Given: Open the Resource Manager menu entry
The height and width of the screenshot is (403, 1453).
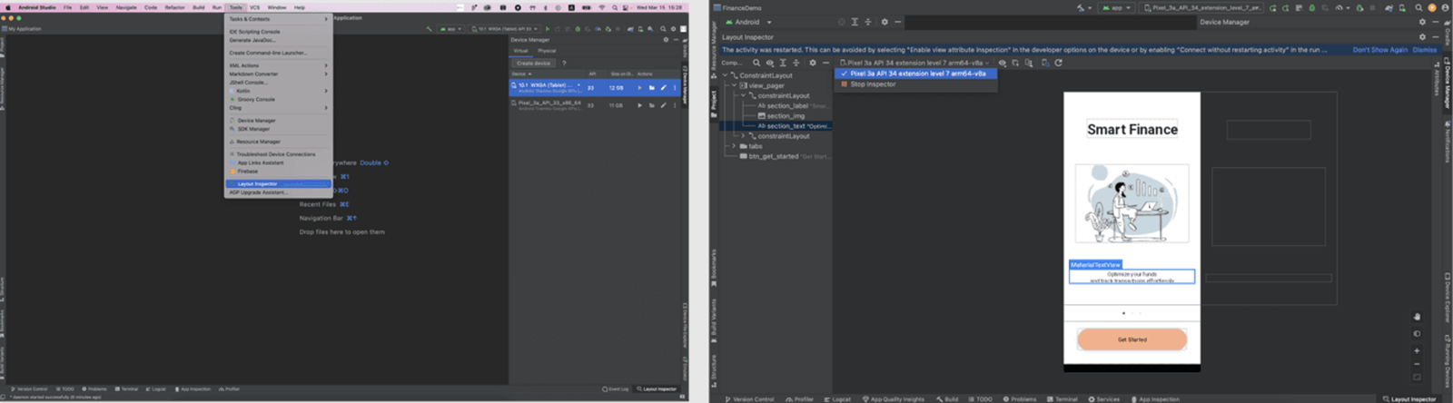Looking at the screenshot, I should (x=278, y=142).
